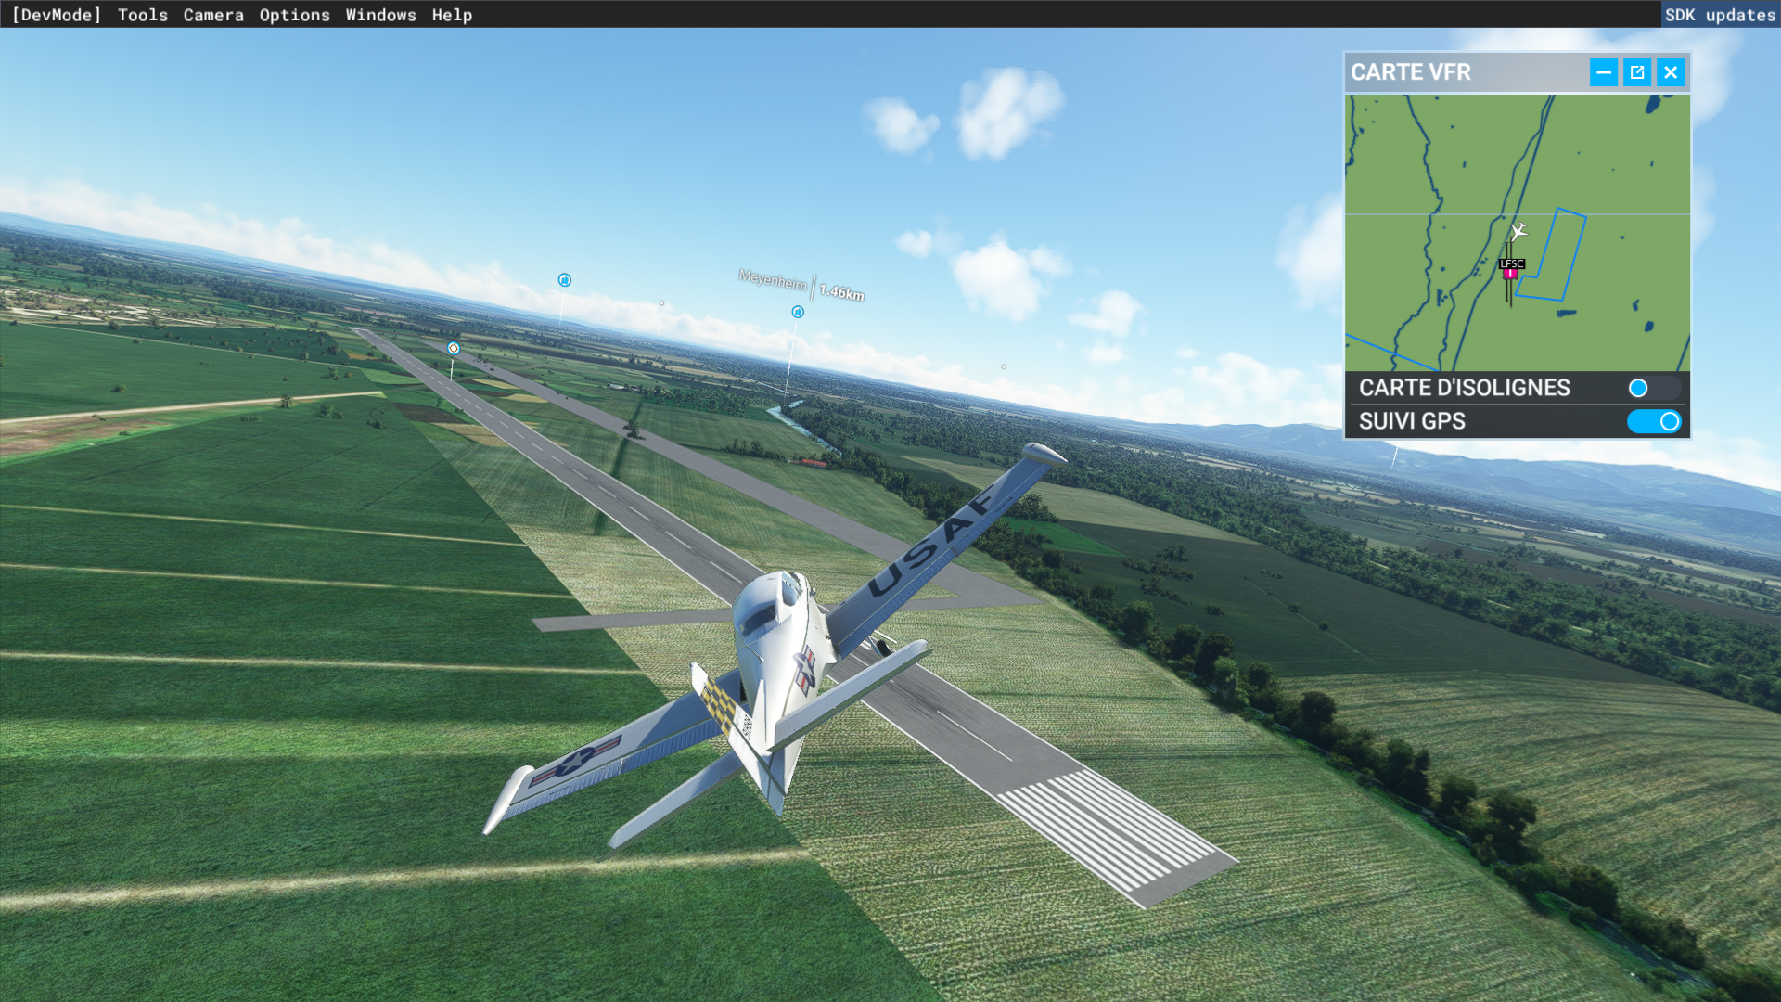Viewport: 1781px width, 1002px height.
Task: Click the Meyenheim city marker icon
Action: pos(798,313)
